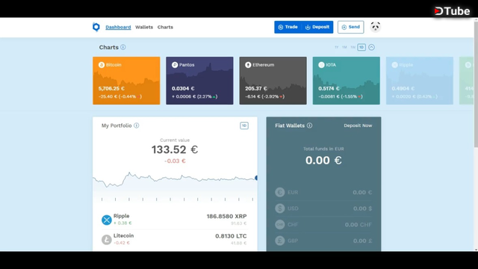
Task: Click the Ethereum coin icon
Action: (x=248, y=65)
